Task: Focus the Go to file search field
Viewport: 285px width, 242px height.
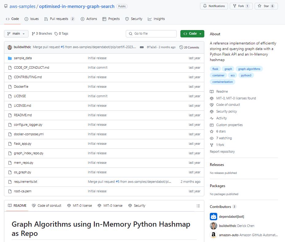Action: [151, 34]
